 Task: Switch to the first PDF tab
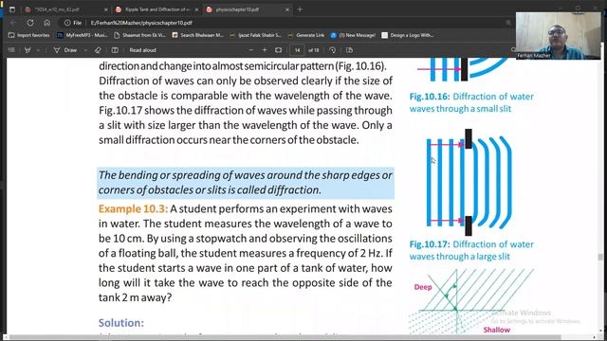(65, 9)
